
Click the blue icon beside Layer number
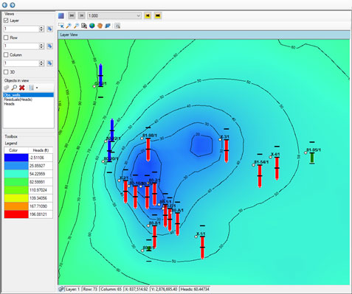[x=49, y=29]
